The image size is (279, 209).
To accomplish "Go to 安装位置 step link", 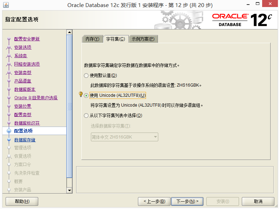I will (23, 106).
